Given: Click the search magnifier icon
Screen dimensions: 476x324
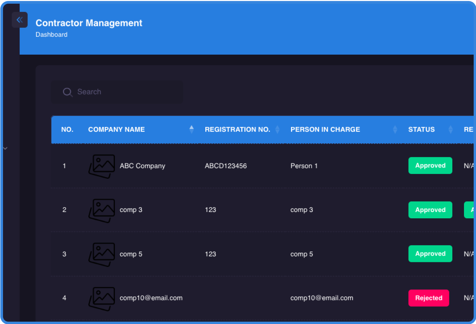Looking at the screenshot, I should click(68, 92).
